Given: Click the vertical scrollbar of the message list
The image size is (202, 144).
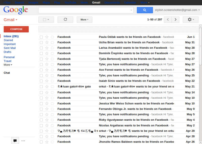Looking at the screenshot, I should pyautogui.click(x=200, y=47).
